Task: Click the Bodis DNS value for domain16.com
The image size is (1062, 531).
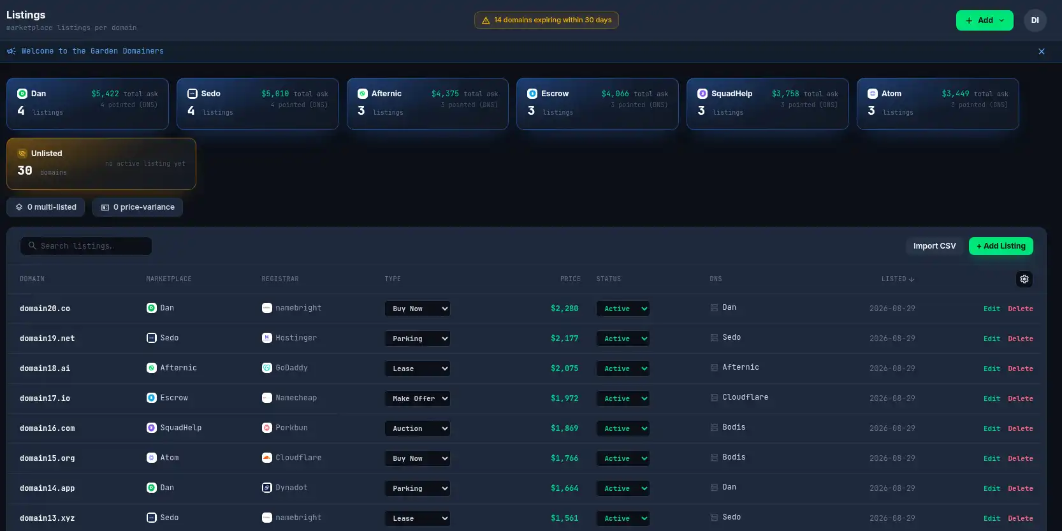Action: point(734,427)
